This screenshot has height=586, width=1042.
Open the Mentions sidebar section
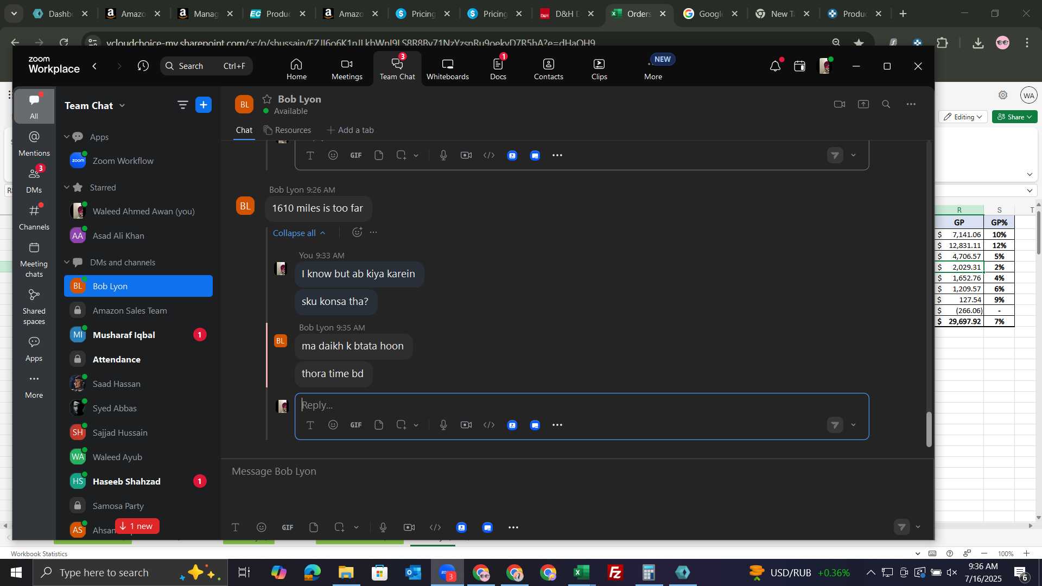point(34,144)
